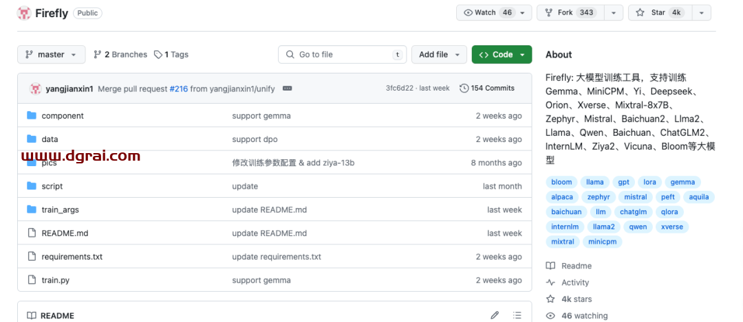Open the Activity link in About
This screenshot has width=743, height=322.
click(x=567, y=282)
